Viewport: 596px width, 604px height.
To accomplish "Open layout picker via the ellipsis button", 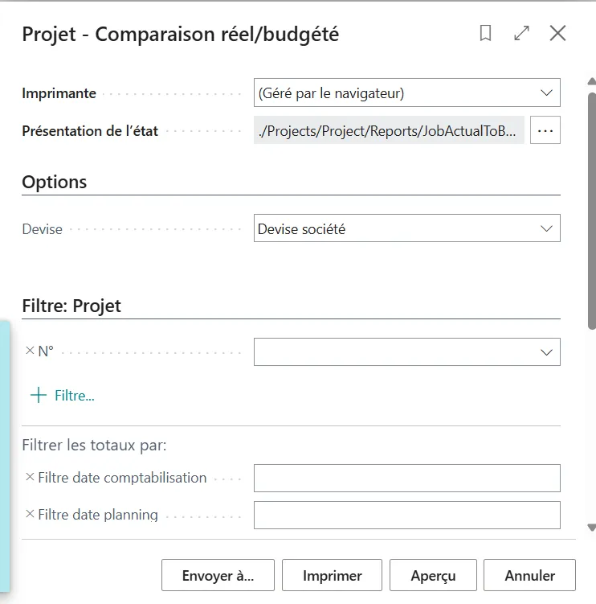I will [x=545, y=130].
